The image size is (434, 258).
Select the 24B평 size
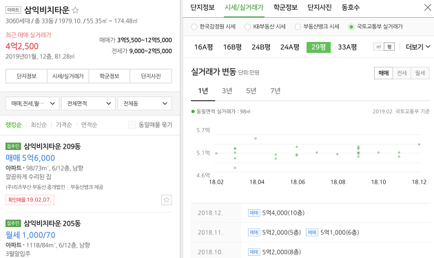pos(261,47)
